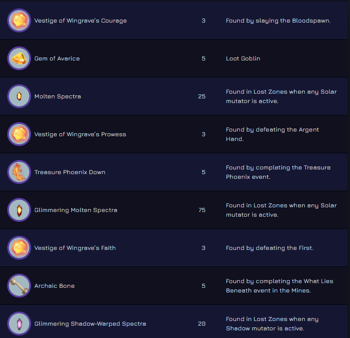Click the Gem of Avarice icon
Viewport: 350px width, 338px height.
pos(19,58)
